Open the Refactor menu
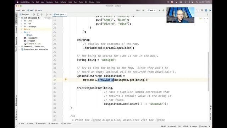 click(x=63, y=2)
